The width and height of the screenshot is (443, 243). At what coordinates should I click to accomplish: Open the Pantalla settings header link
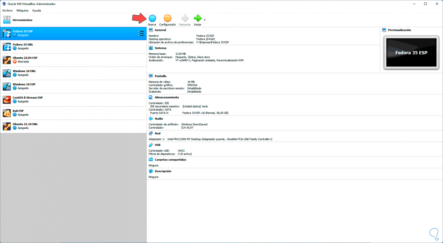coord(161,76)
